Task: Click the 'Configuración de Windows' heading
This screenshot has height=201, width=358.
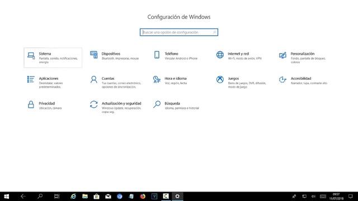Action: (x=179, y=17)
